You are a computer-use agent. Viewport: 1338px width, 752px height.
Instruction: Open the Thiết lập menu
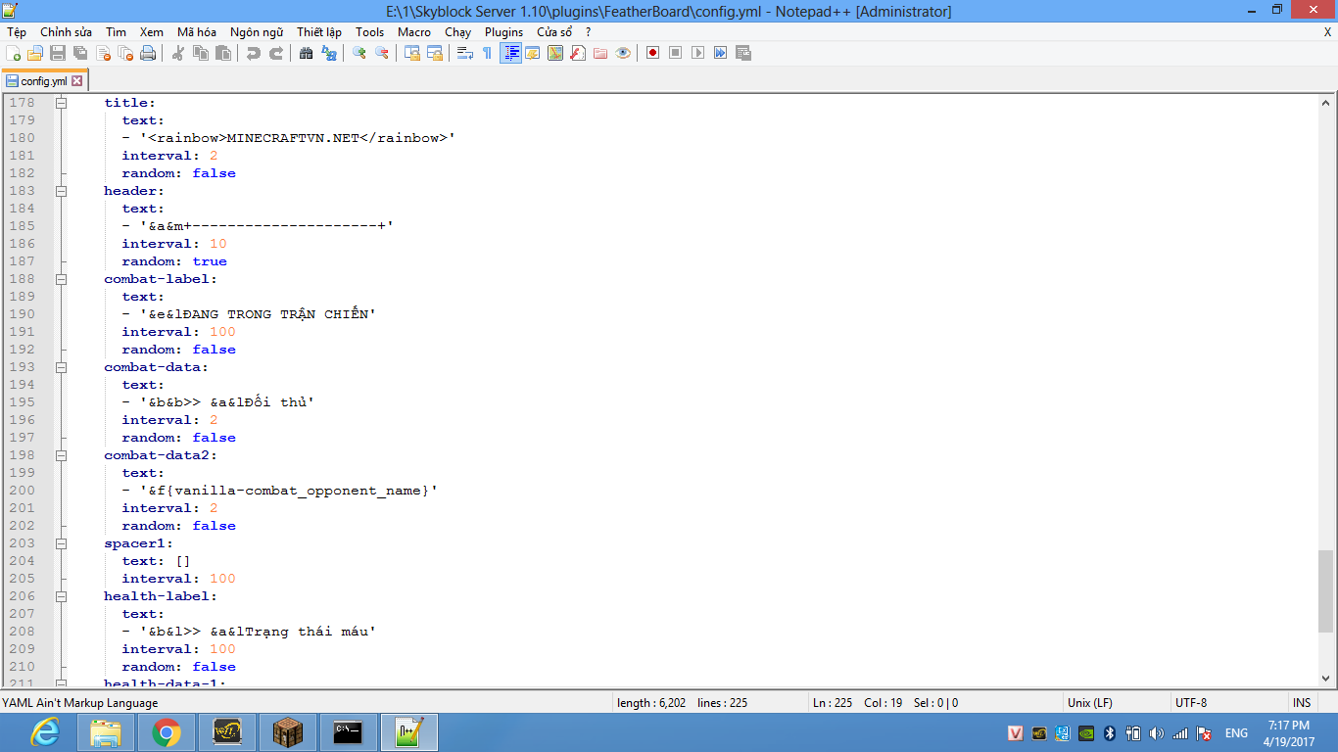pos(319,31)
